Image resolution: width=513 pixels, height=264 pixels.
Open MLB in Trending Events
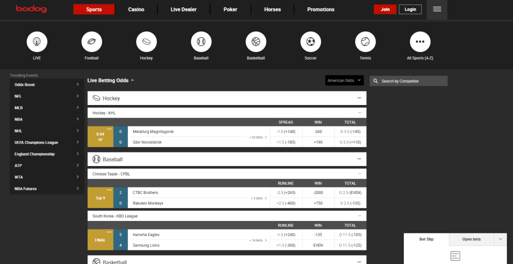pyautogui.click(x=47, y=108)
